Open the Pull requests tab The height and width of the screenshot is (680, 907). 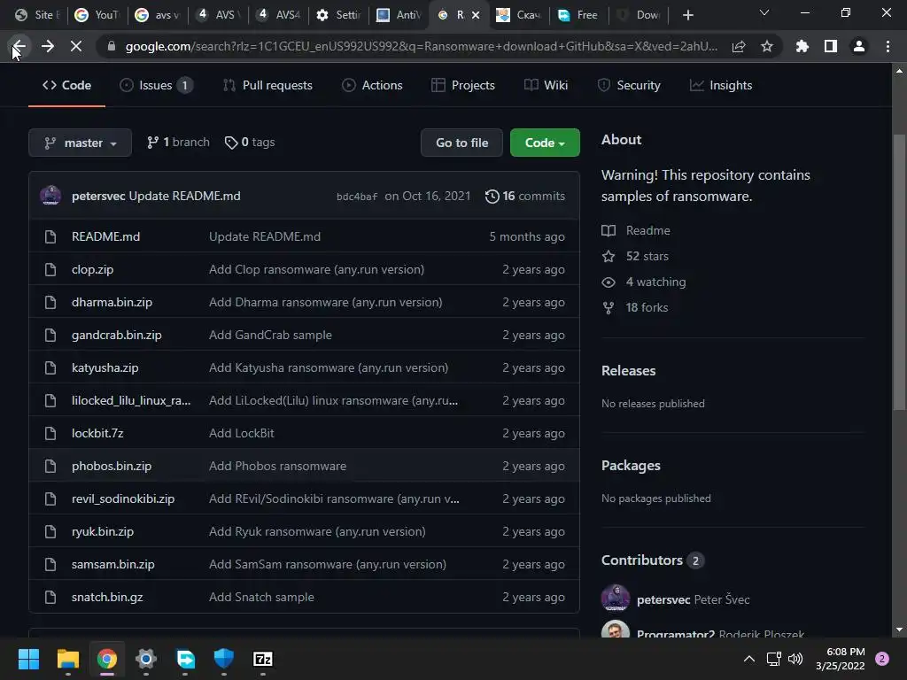[267, 86]
